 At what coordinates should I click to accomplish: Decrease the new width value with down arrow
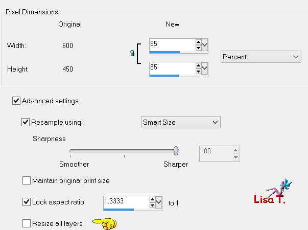(198, 48)
